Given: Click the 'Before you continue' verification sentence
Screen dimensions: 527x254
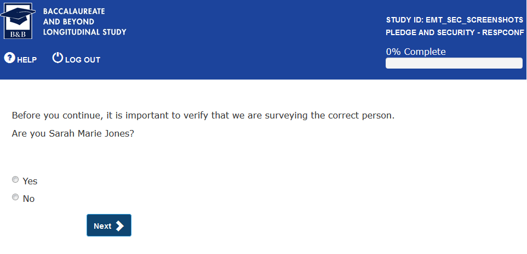Looking at the screenshot, I should tap(203, 116).
